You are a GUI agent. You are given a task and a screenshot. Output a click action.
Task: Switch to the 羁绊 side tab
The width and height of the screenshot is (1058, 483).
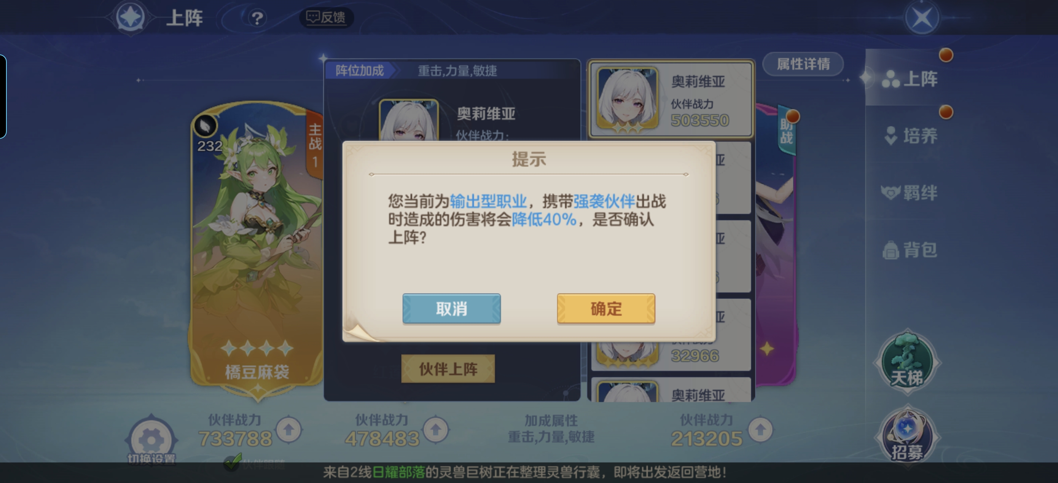pos(910,192)
